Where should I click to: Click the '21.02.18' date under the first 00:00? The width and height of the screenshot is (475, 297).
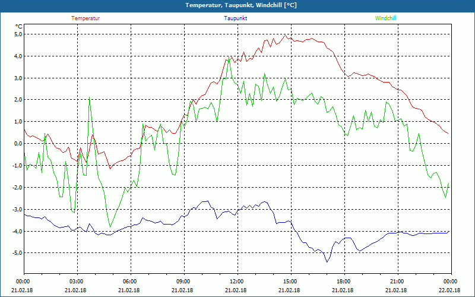pyautogui.click(x=22, y=290)
